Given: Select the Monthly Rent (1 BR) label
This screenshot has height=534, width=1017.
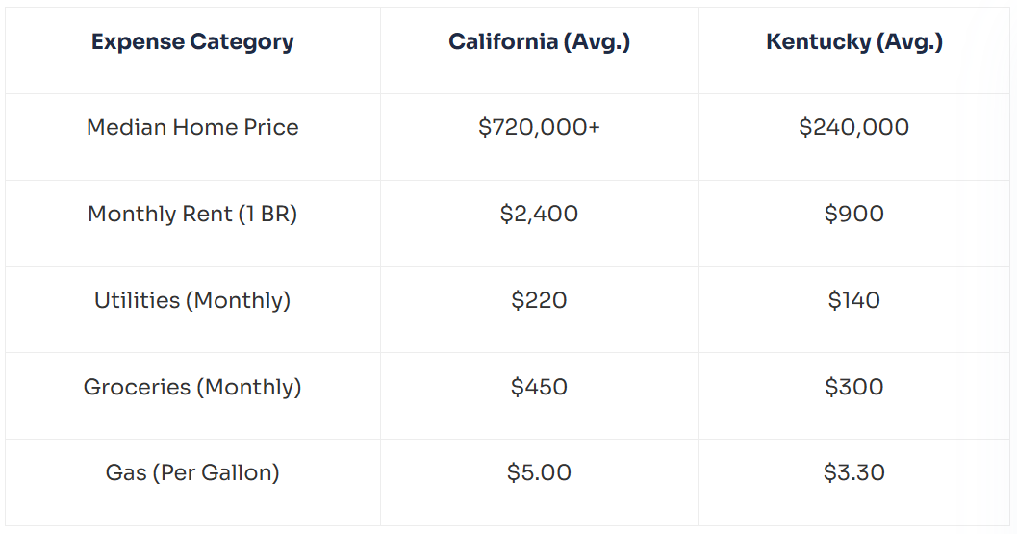Looking at the screenshot, I should tap(192, 214).
